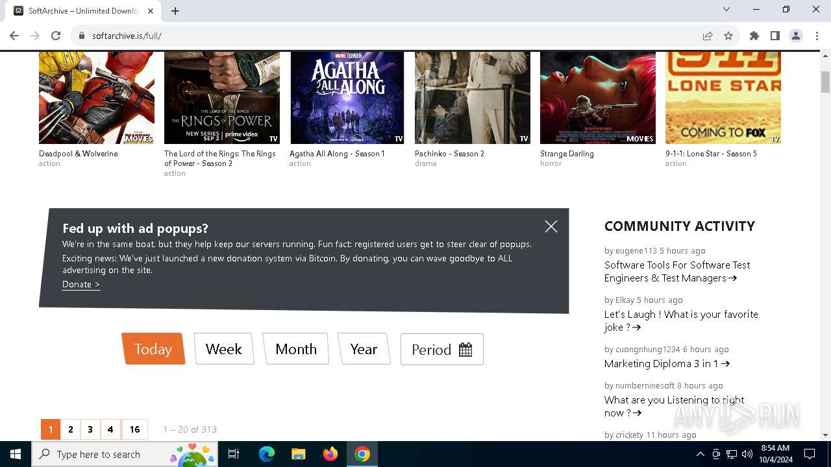Share this page from address bar
Viewport: 831px width, 467px height.
(708, 36)
